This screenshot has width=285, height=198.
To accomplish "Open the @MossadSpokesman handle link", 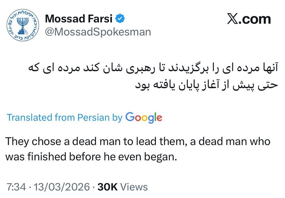I will point(98,32).
